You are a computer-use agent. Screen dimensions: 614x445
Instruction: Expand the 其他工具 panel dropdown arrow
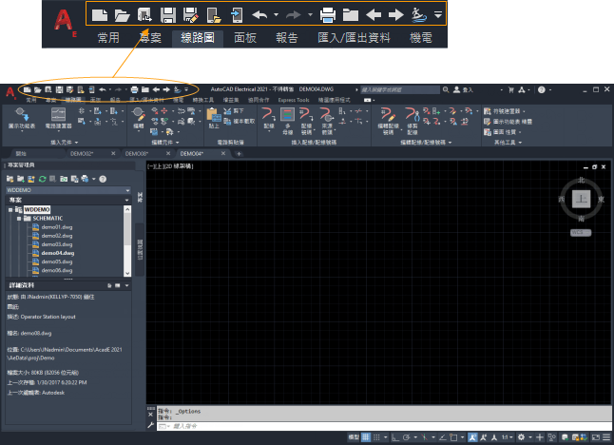click(x=520, y=143)
